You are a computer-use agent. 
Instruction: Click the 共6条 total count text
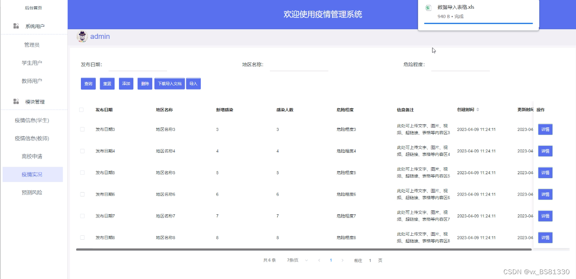coord(269,260)
